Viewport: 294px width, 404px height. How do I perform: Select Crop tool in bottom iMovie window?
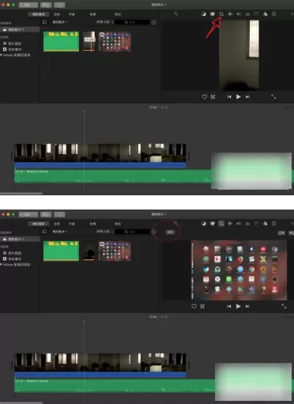point(221,224)
